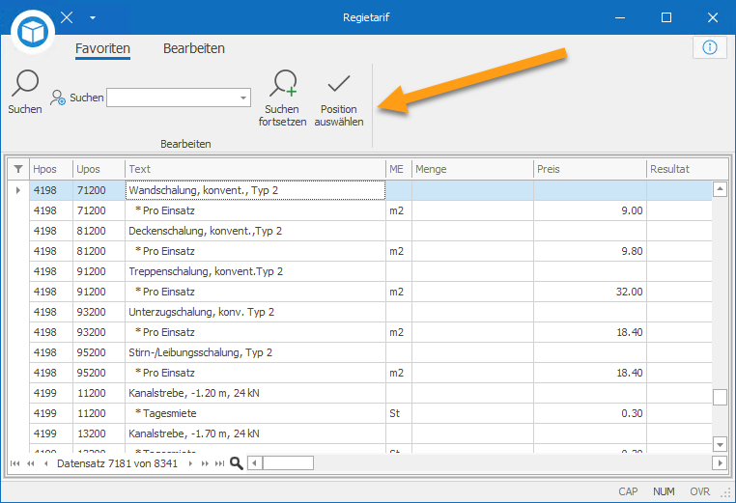Viewport: 736px width, 503px height.
Task: Sort by the Preis column header
Action: (590, 169)
